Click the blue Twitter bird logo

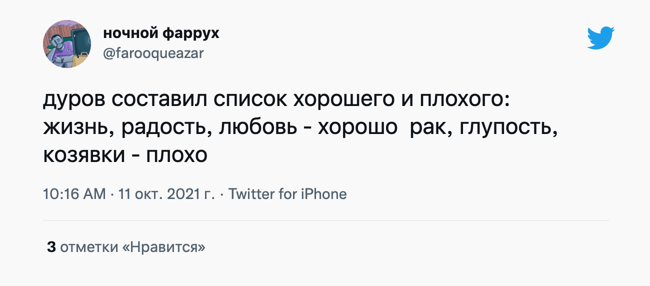(x=600, y=38)
